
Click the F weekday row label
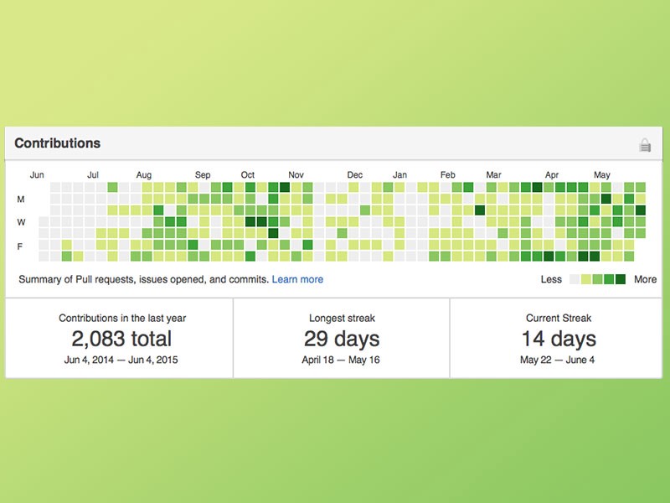click(x=21, y=246)
